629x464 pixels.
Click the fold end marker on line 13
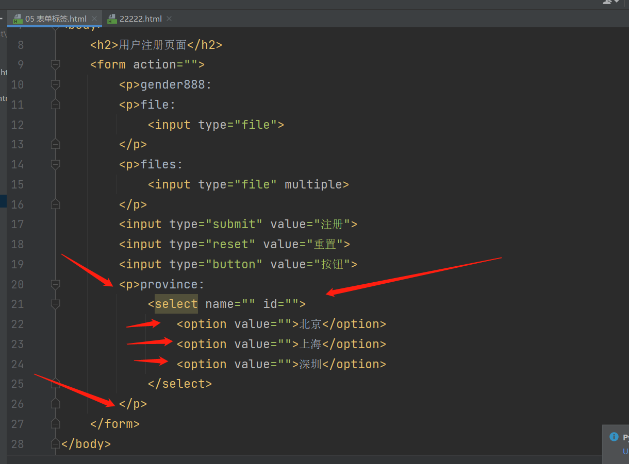click(x=55, y=144)
